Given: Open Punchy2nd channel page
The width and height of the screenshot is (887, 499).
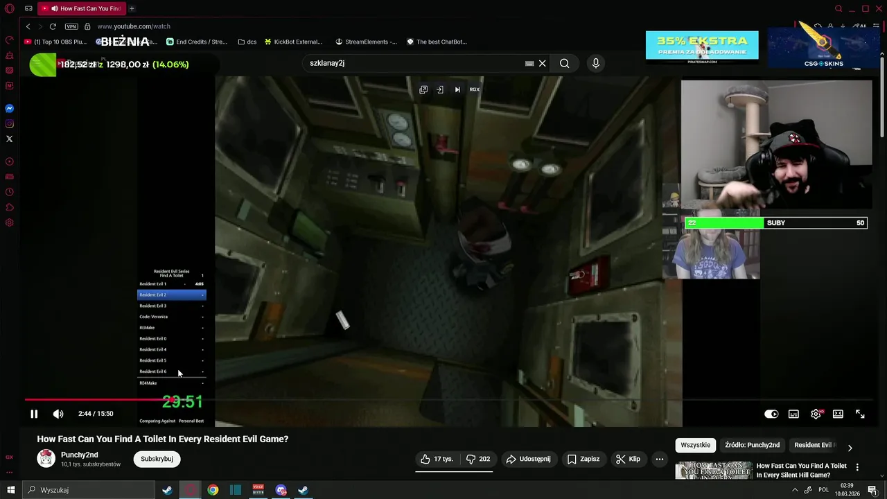Looking at the screenshot, I should pos(79,455).
